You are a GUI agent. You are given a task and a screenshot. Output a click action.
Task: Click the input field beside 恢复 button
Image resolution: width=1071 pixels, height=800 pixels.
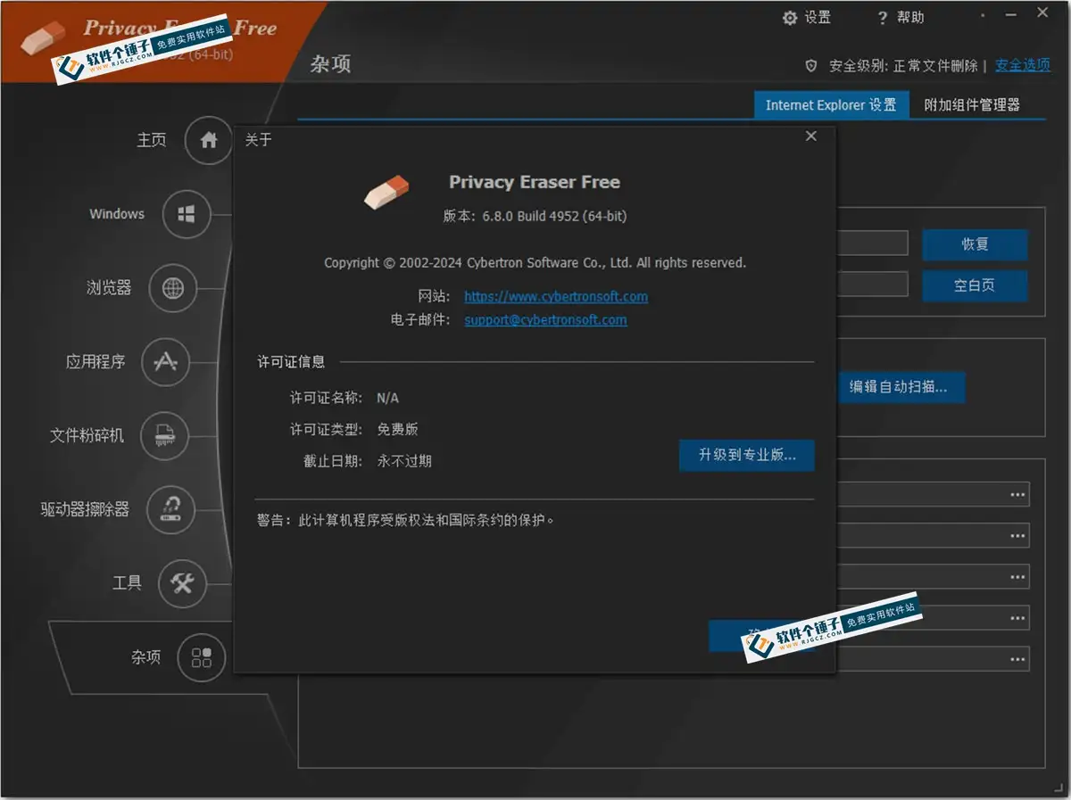point(872,243)
